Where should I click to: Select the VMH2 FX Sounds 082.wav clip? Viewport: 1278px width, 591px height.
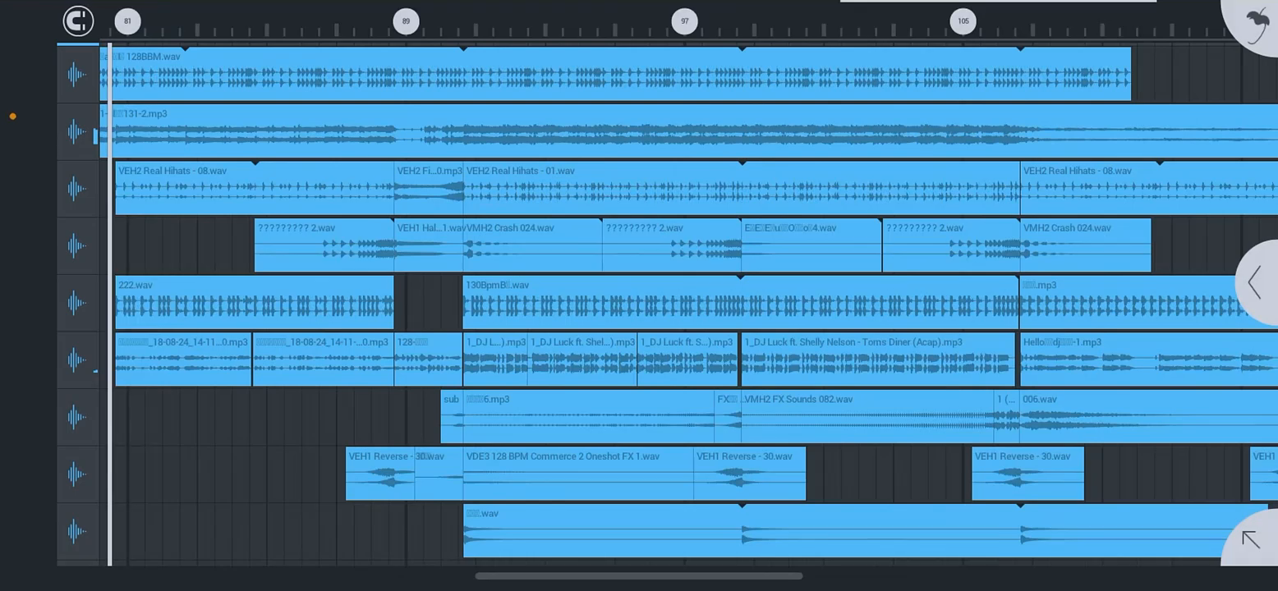click(867, 418)
